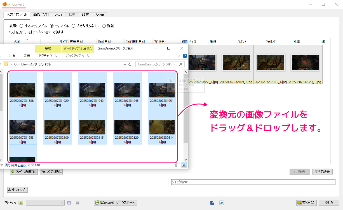Click the save preset floppy disk icon

(x=69, y=203)
